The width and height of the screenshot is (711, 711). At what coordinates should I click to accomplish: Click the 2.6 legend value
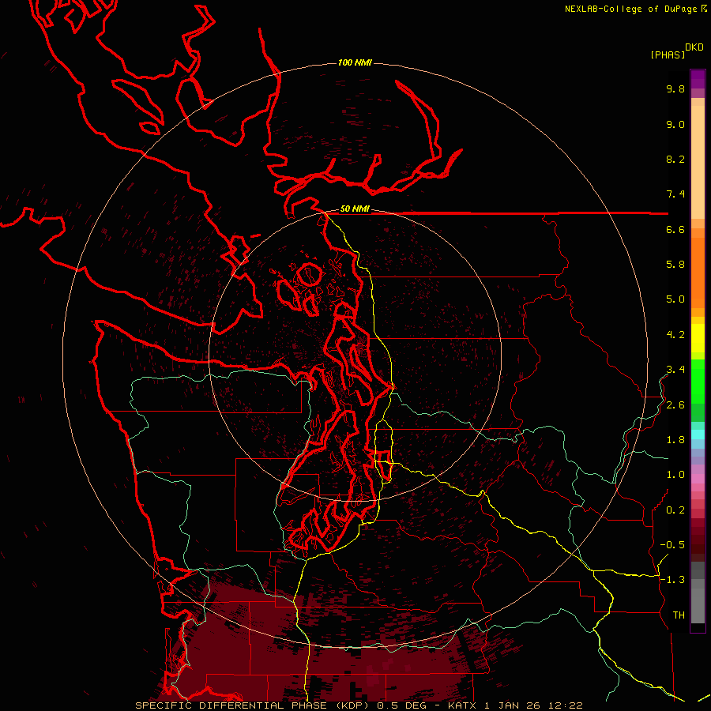[x=675, y=405]
